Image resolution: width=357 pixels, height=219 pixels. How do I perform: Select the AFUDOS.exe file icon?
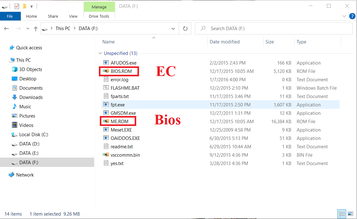point(106,63)
